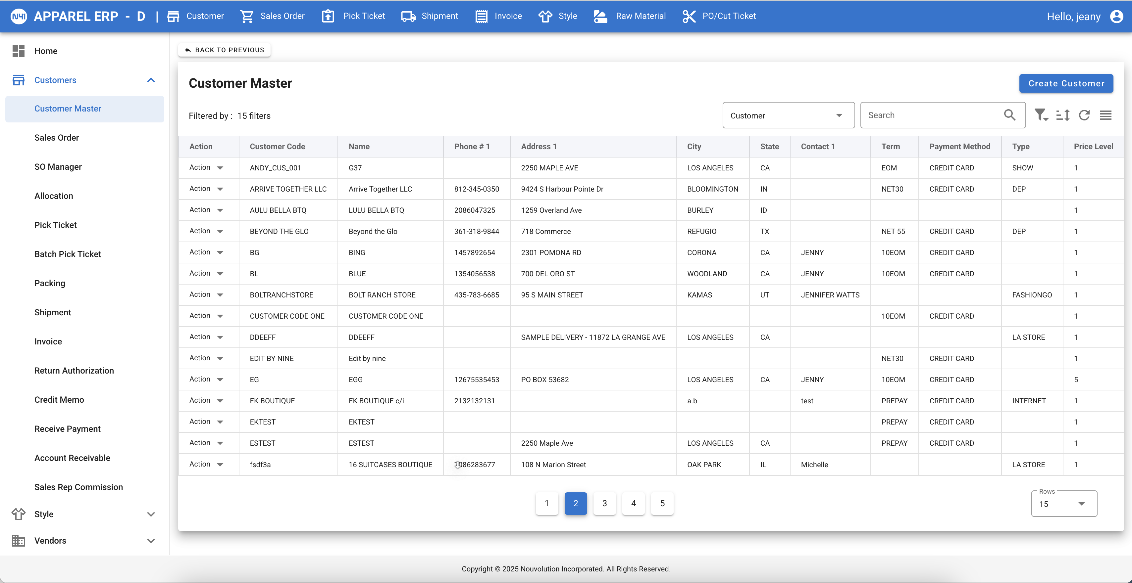Open Batch Pick Ticket in sidebar

pos(68,254)
